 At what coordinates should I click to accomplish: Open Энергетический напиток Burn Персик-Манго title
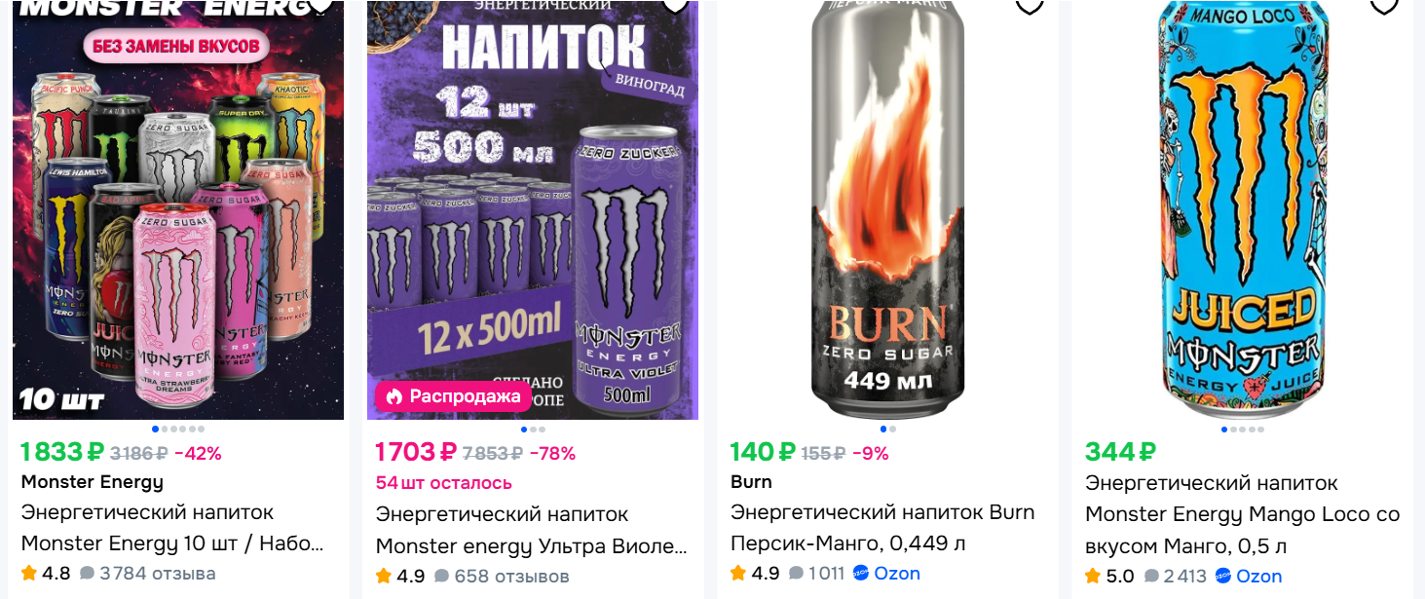(x=882, y=527)
